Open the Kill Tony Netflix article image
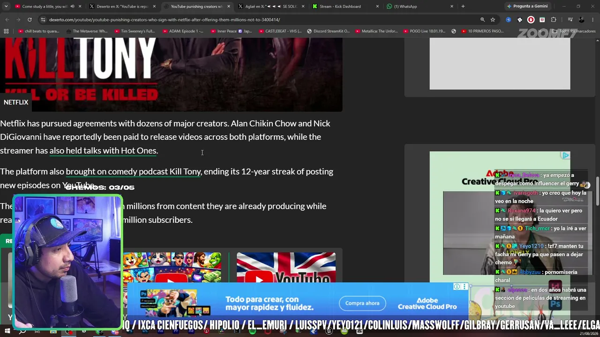The width and height of the screenshot is (600, 337). (171, 75)
